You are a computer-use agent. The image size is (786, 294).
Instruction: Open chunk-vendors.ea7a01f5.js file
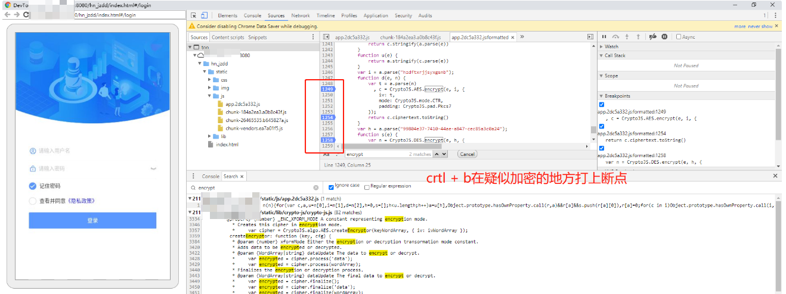point(253,128)
